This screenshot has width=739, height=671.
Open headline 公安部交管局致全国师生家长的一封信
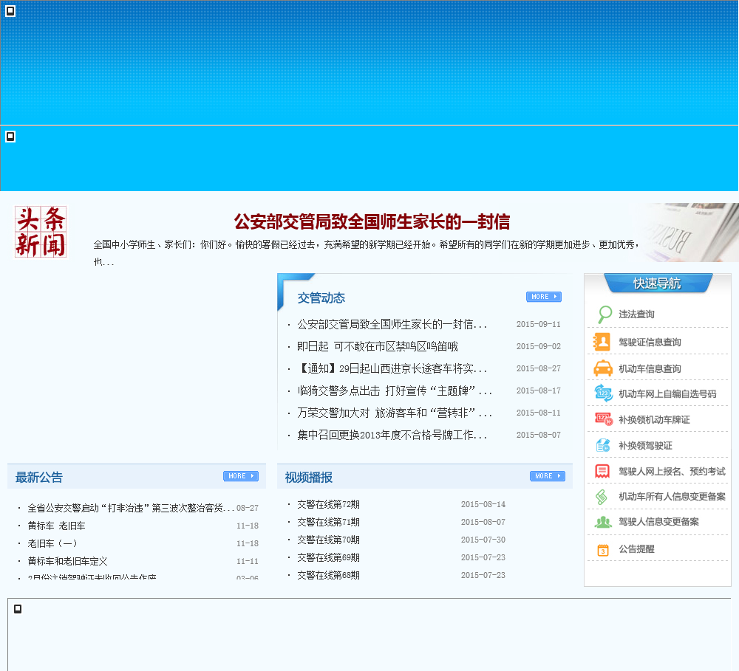(372, 221)
